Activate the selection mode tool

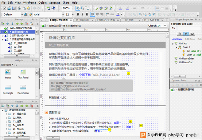coord(78,8)
